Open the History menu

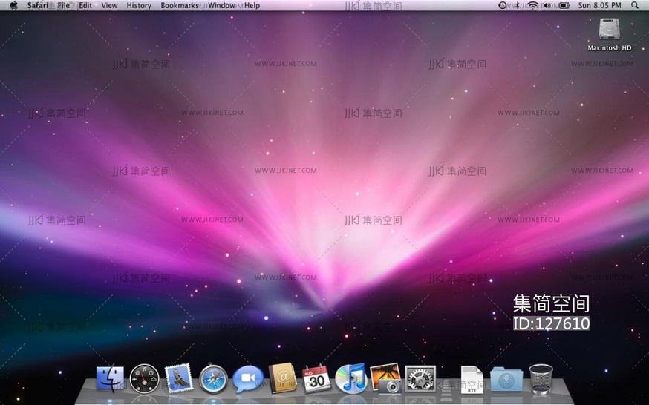(139, 5)
